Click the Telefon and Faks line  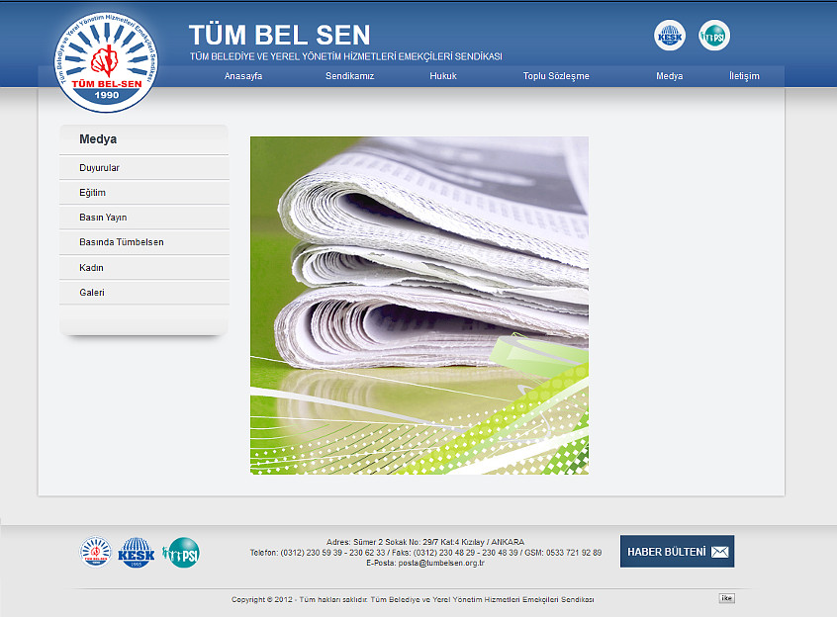click(x=425, y=553)
